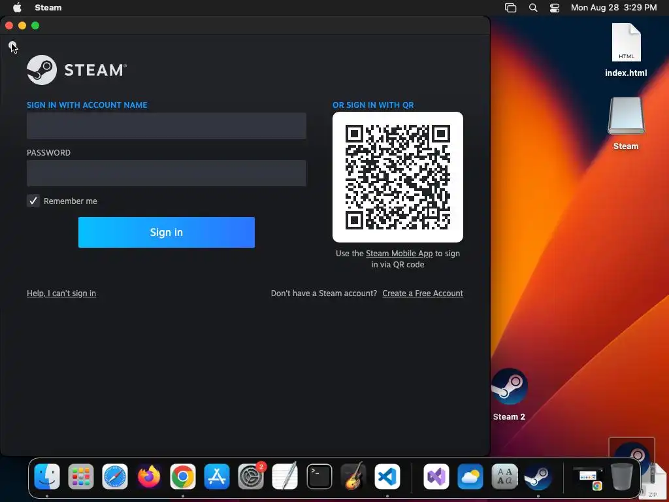Open App Store from the dock

tap(217, 476)
